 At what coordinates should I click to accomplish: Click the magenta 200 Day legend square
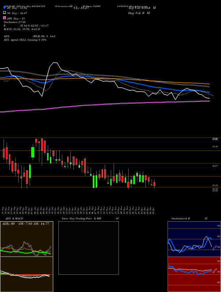pos(4,18)
